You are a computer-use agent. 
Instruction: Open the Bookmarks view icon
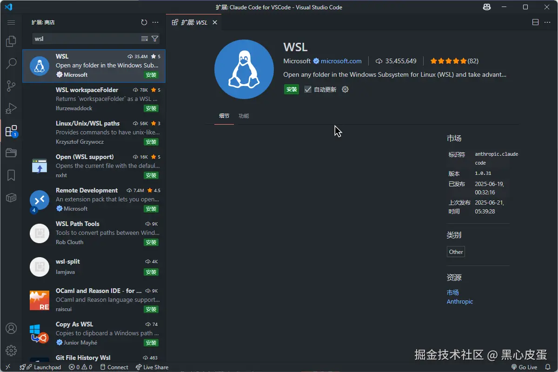point(11,175)
